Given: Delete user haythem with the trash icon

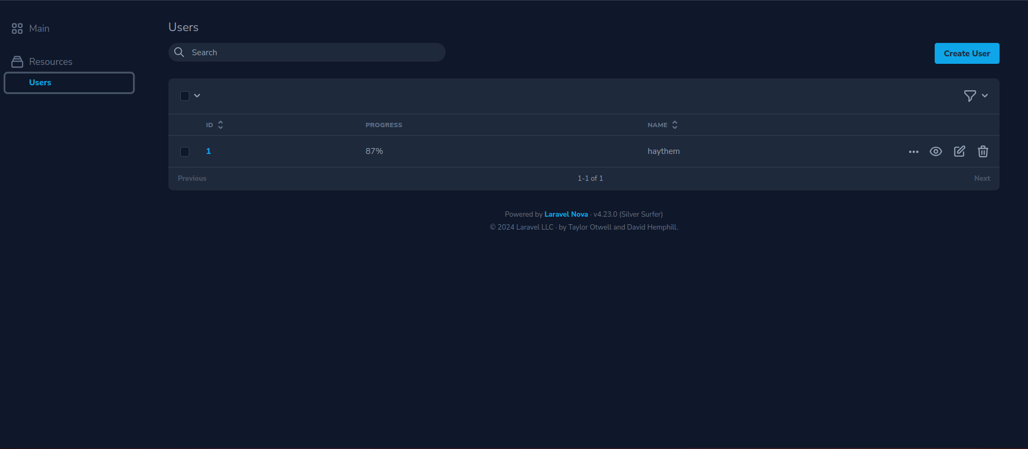Looking at the screenshot, I should (982, 152).
